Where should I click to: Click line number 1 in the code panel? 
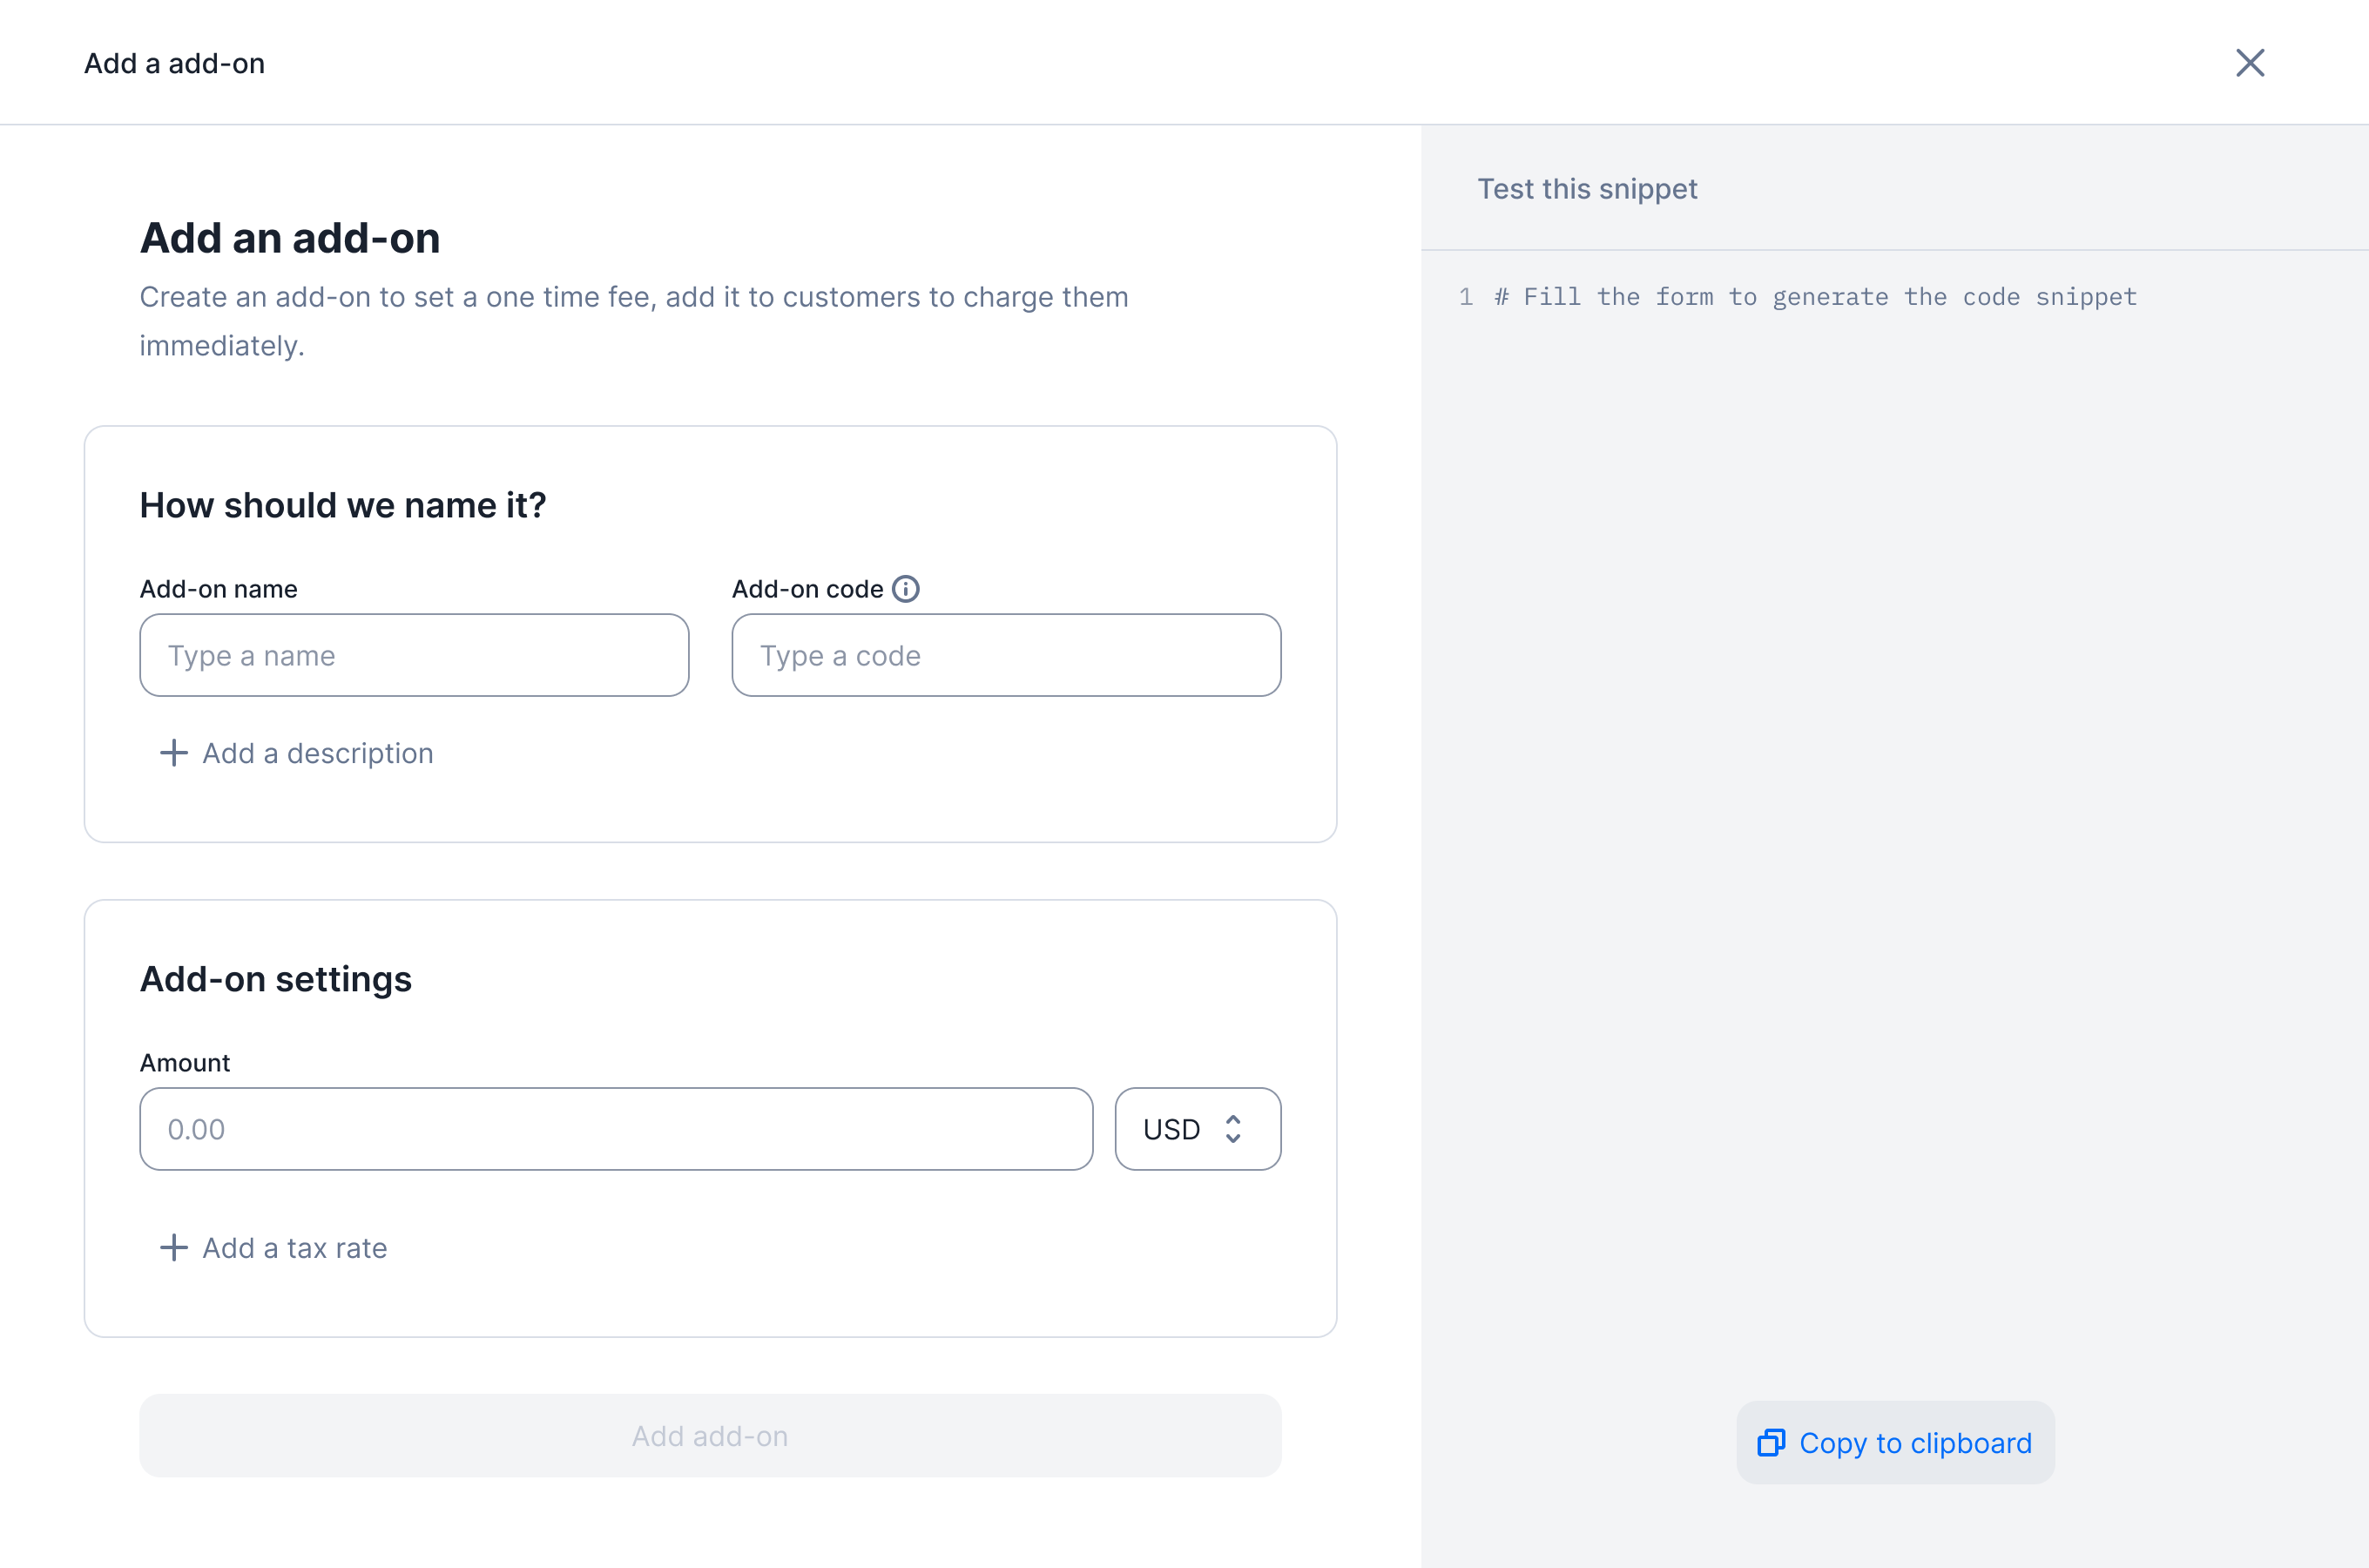pyautogui.click(x=1465, y=297)
